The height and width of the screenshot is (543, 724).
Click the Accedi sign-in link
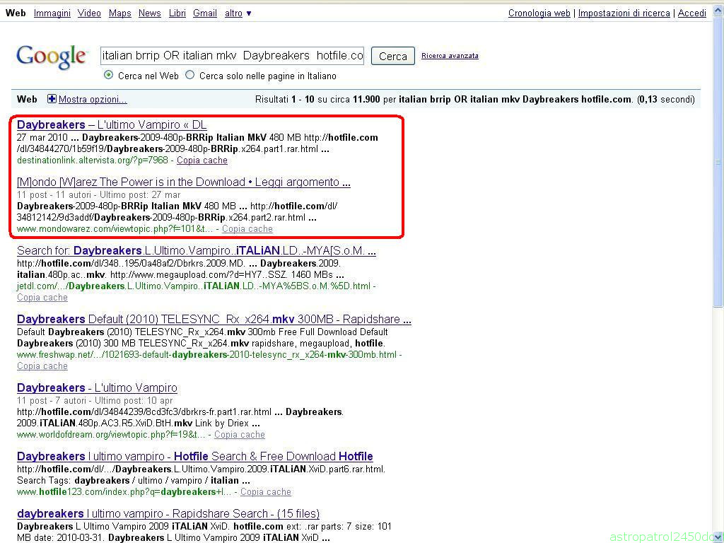tap(691, 13)
